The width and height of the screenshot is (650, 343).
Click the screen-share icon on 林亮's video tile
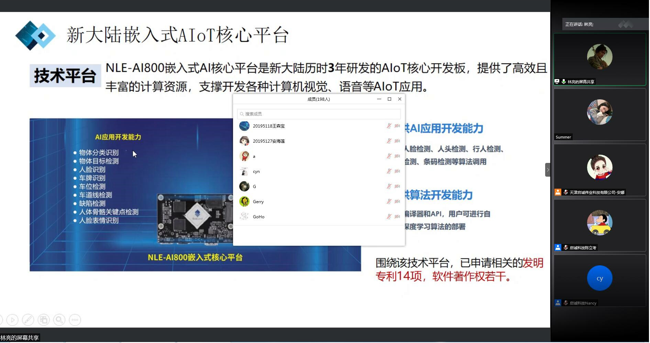click(557, 81)
